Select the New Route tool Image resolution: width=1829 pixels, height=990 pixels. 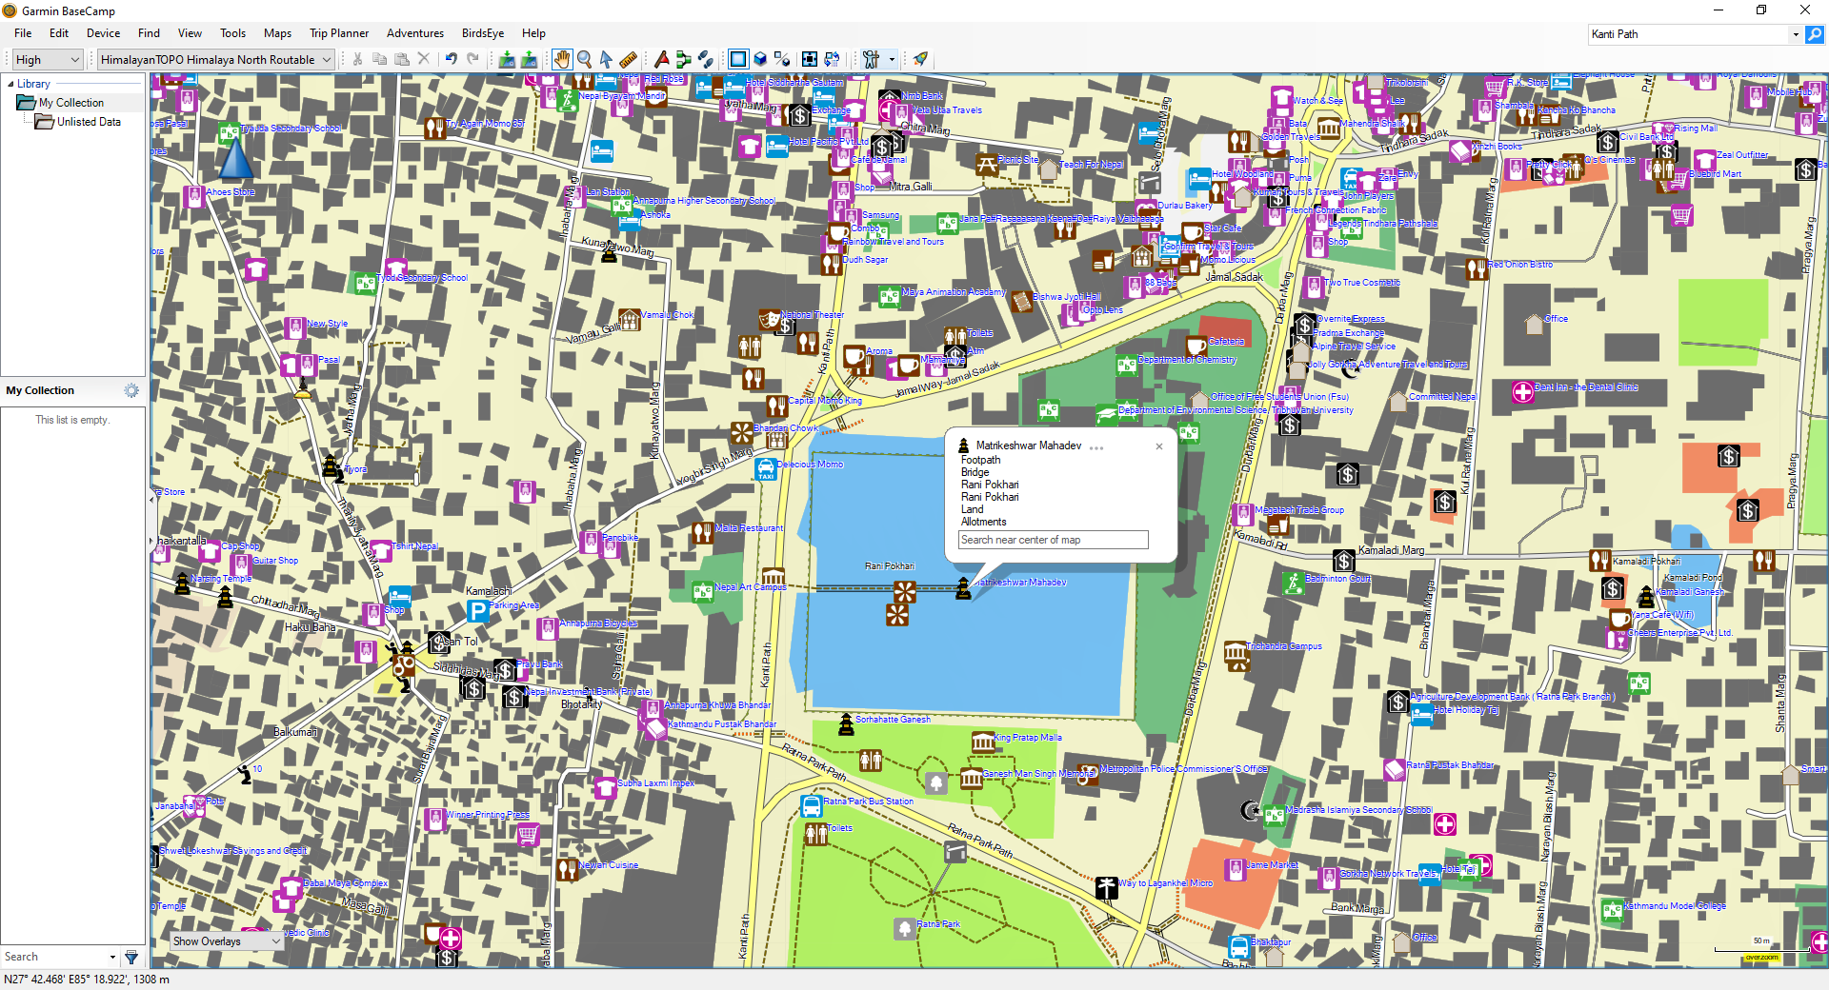[683, 59]
